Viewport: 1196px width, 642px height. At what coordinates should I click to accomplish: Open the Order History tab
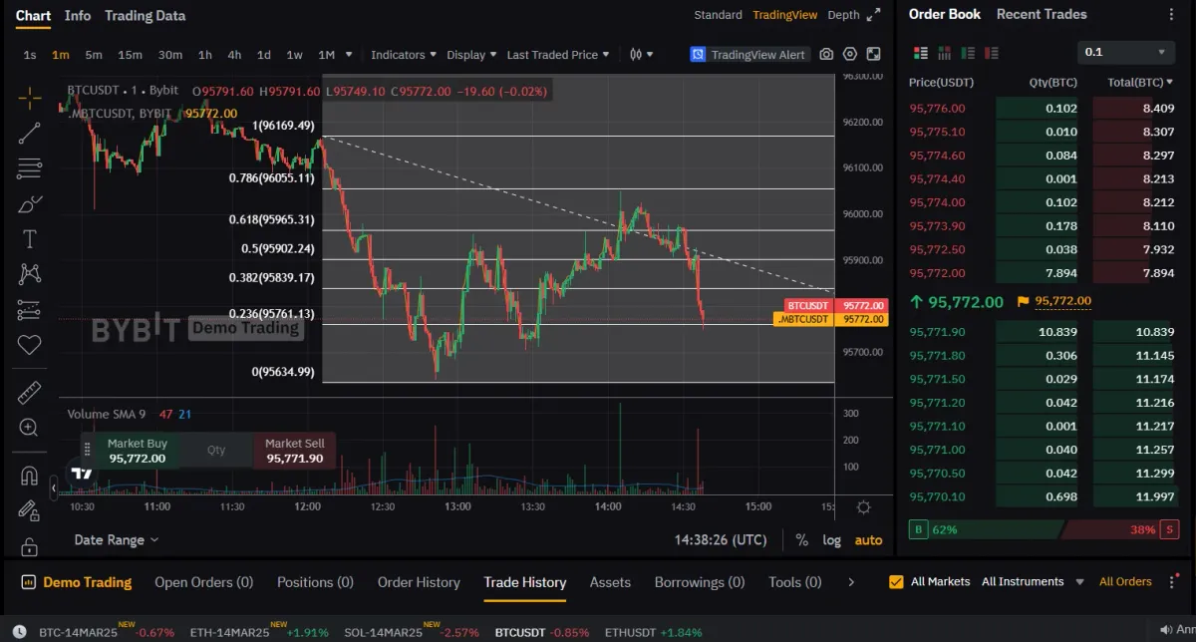tap(419, 582)
